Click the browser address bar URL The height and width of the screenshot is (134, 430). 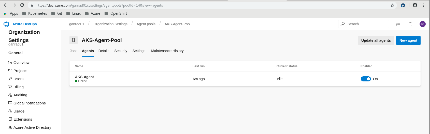tap(99, 5)
